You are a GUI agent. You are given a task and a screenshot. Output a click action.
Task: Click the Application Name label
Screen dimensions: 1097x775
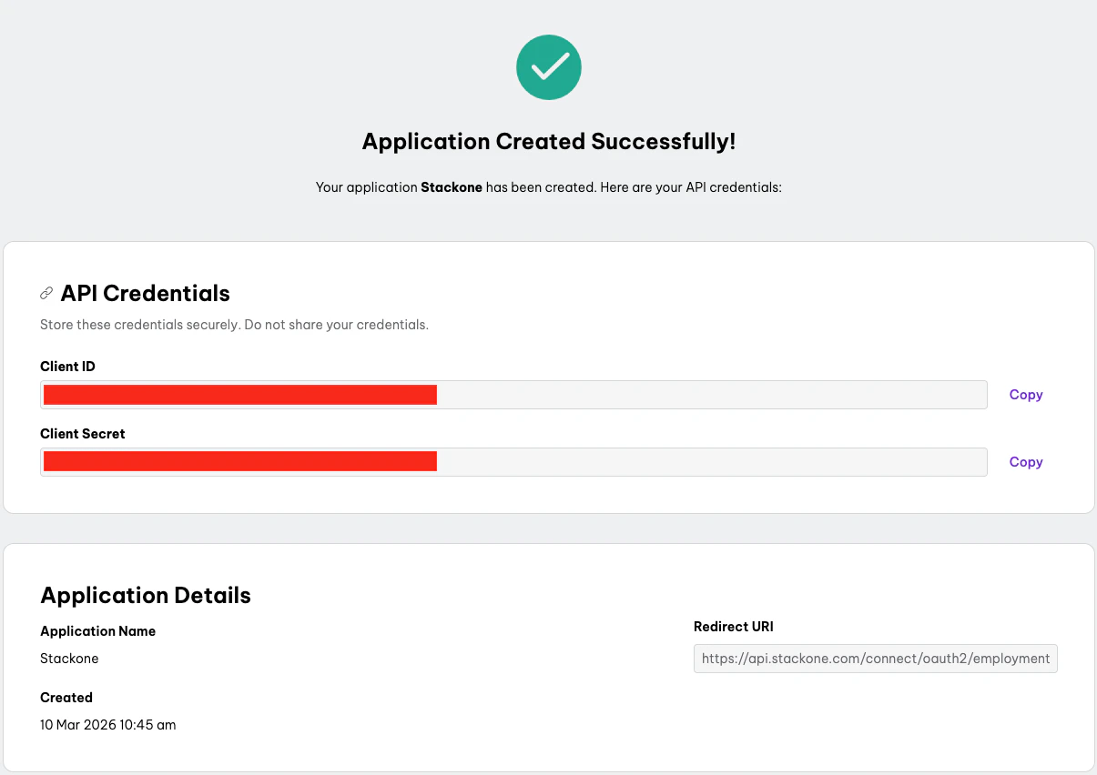tap(97, 630)
